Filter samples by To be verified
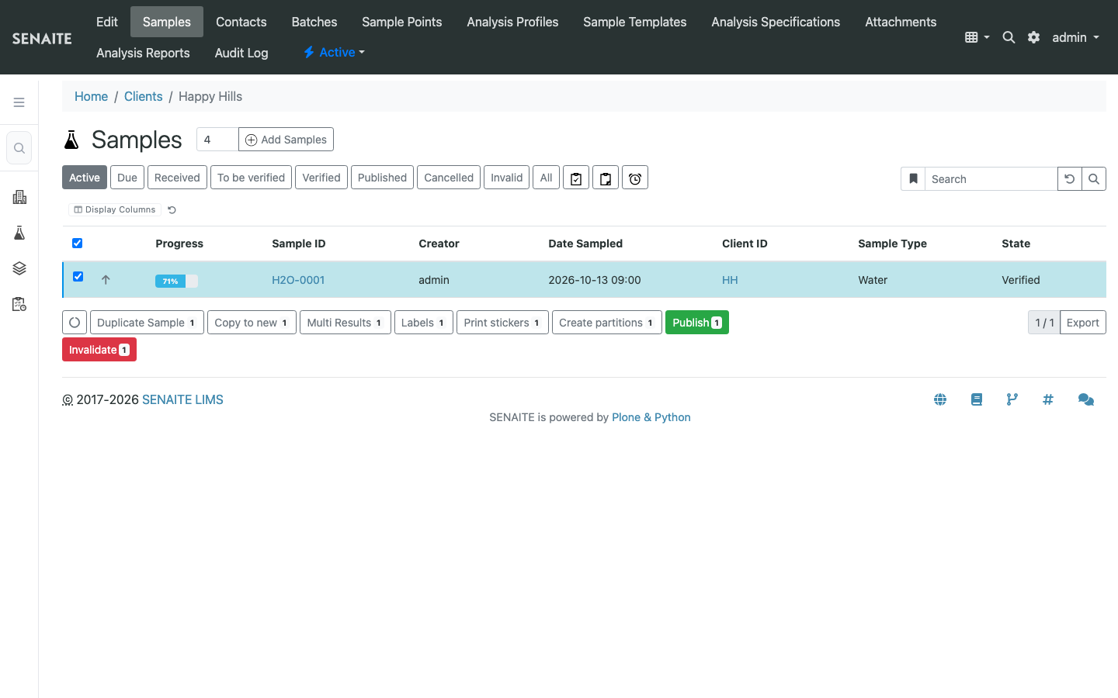 [x=251, y=178]
